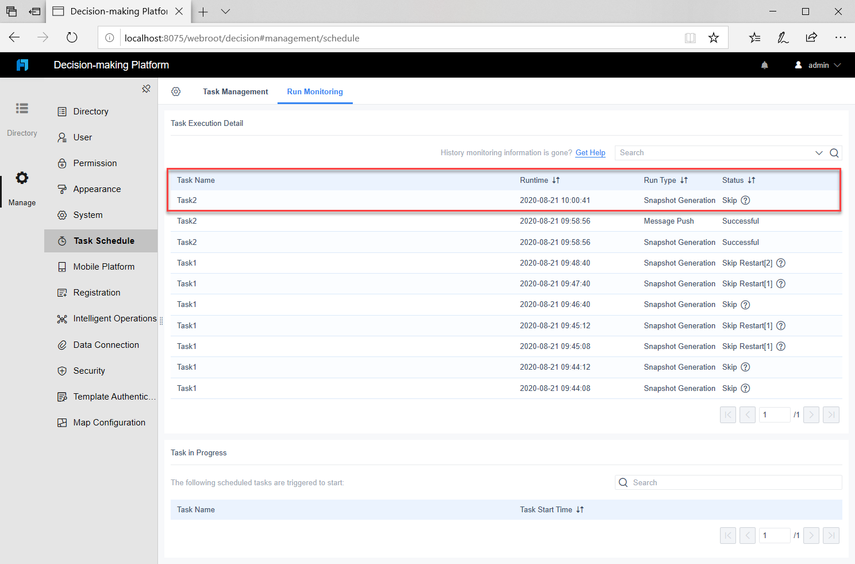Screen dimensions: 855x564
Task: Open the search filter dropdown arrow
Action: click(819, 152)
